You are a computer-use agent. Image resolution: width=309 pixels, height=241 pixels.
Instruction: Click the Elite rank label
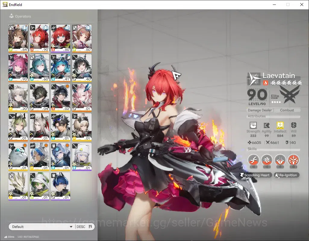point(275,96)
